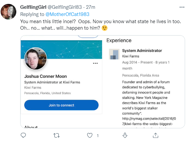
Task: Open the 27m tweet timestamp
Action: coord(91,7)
